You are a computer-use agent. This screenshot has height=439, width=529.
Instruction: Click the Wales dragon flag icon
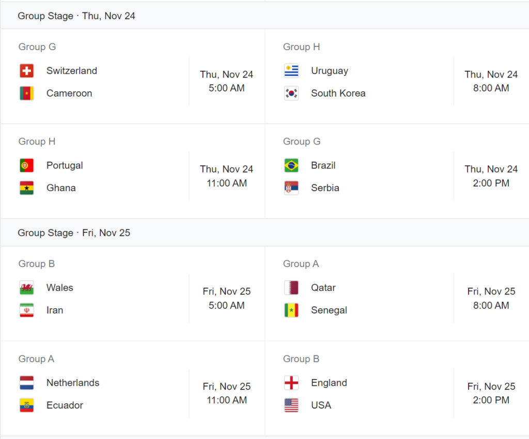pyautogui.click(x=27, y=288)
